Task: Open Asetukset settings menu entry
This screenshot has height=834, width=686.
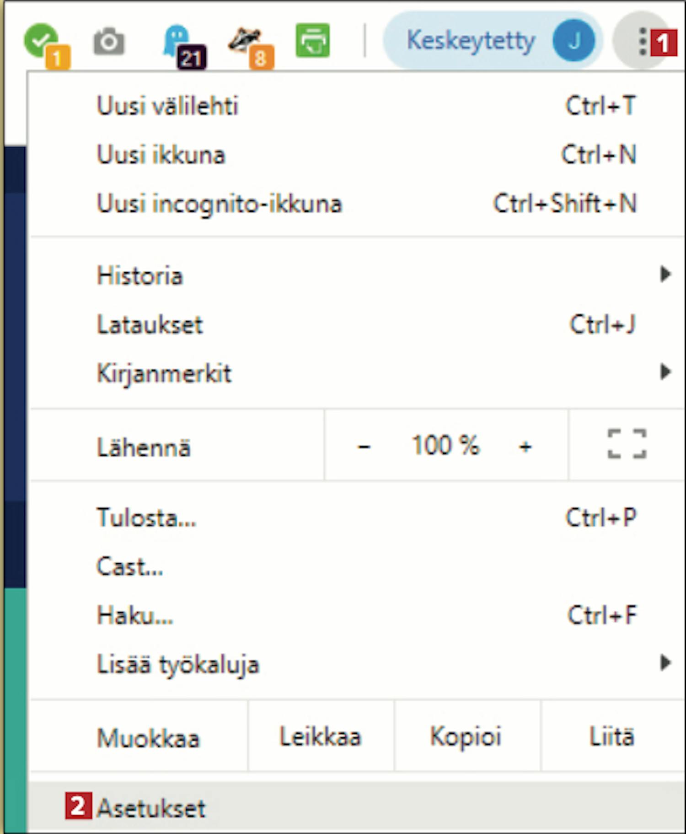Action: (152, 808)
